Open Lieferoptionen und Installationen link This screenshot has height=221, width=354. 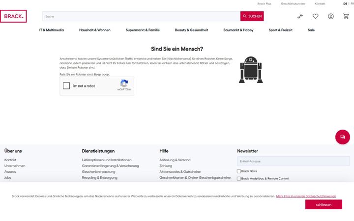(x=107, y=160)
